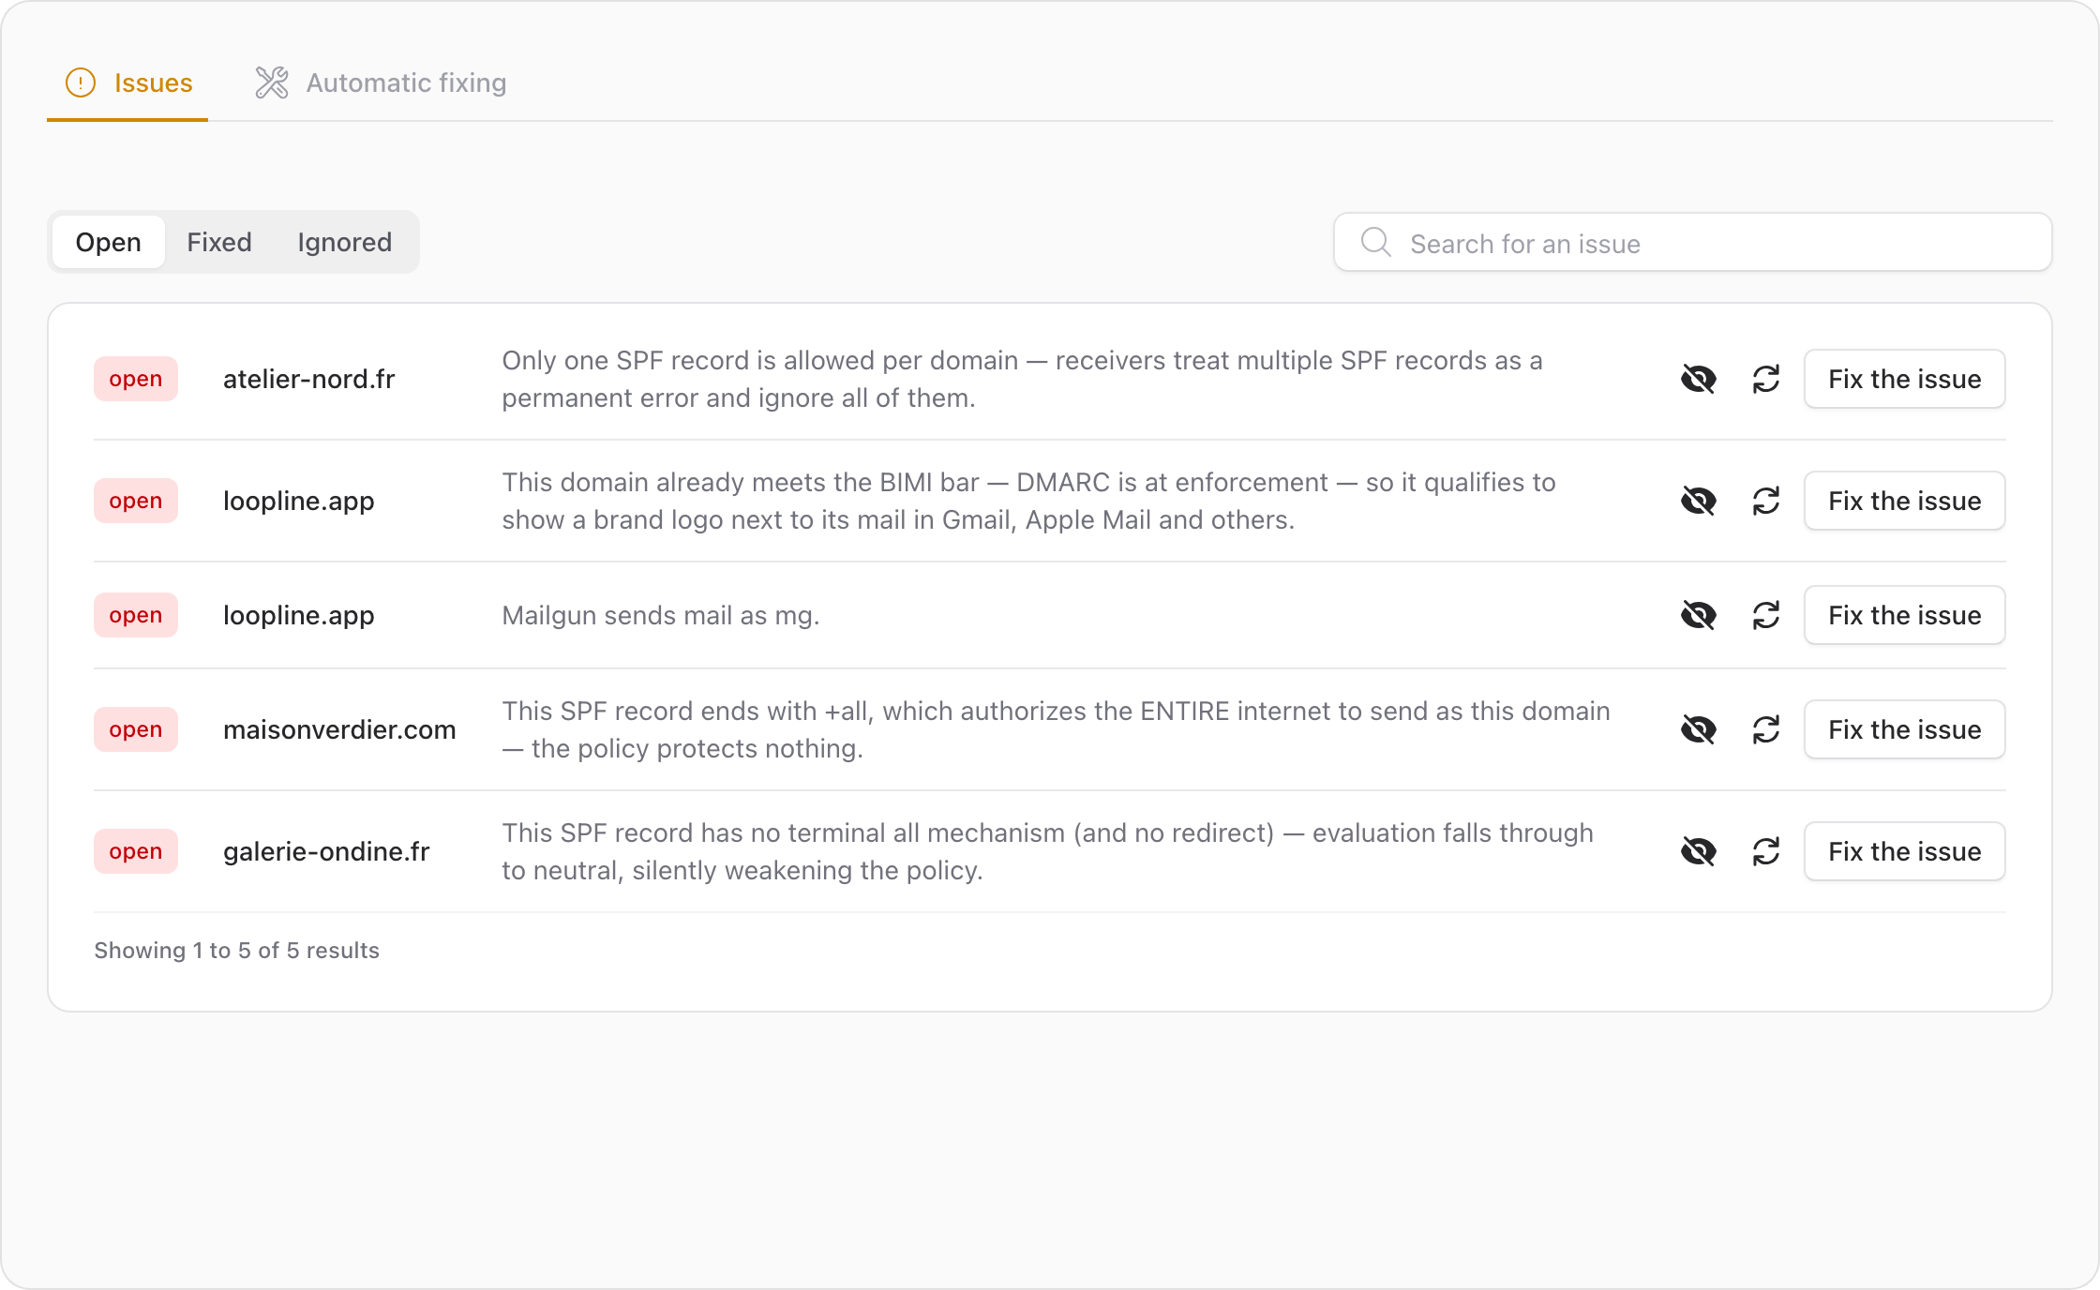Click the open badge in the BIMI row
Image resolution: width=2100 pixels, height=1290 pixels.
coord(136,501)
